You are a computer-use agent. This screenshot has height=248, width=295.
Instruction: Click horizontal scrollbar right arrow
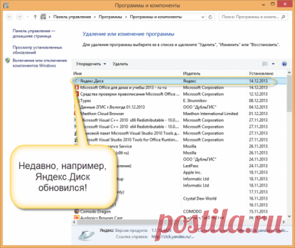coord(283,222)
